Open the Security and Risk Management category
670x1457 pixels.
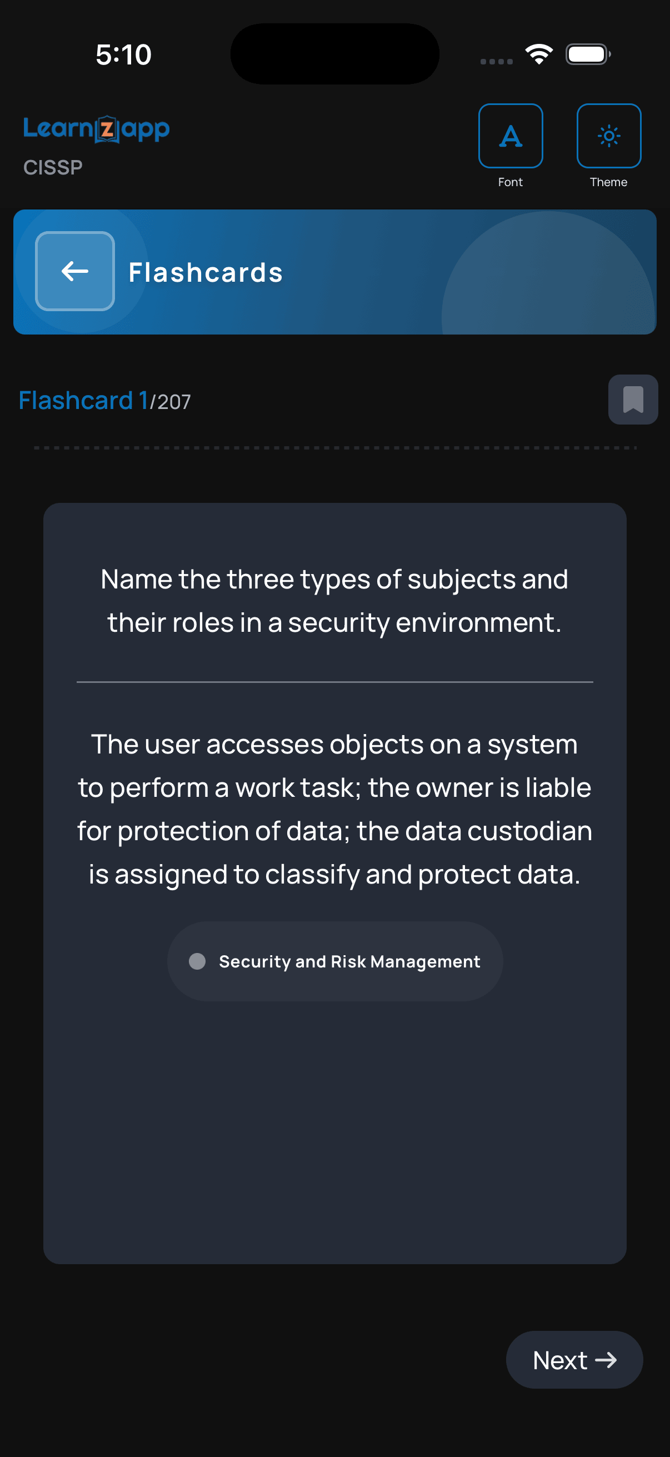(334, 961)
